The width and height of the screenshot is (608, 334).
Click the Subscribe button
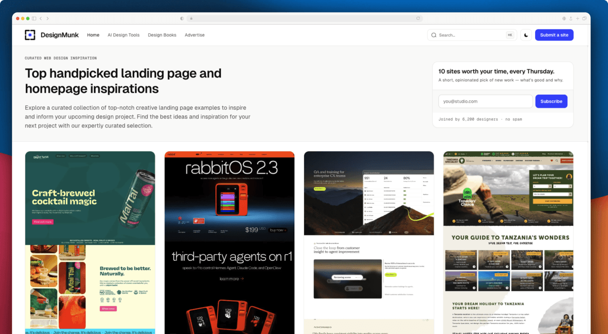pyautogui.click(x=551, y=101)
